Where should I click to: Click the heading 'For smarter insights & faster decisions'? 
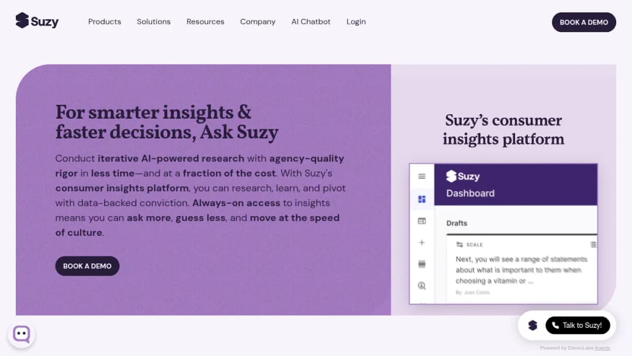coord(167,122)
